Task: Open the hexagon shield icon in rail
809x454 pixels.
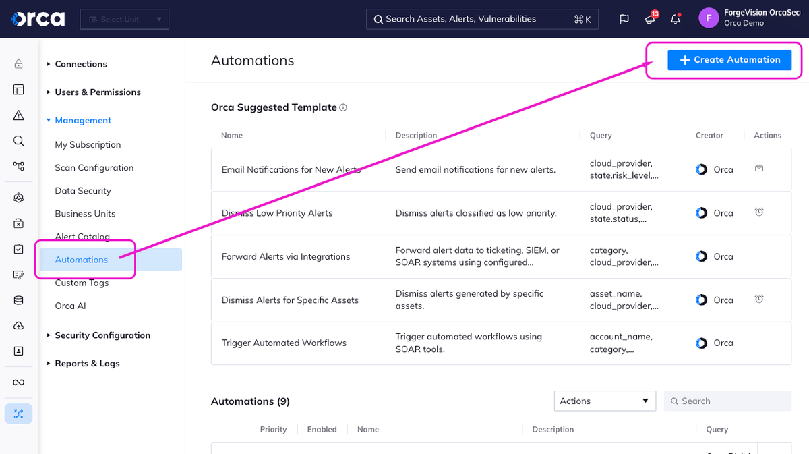Action: (18, 198)
